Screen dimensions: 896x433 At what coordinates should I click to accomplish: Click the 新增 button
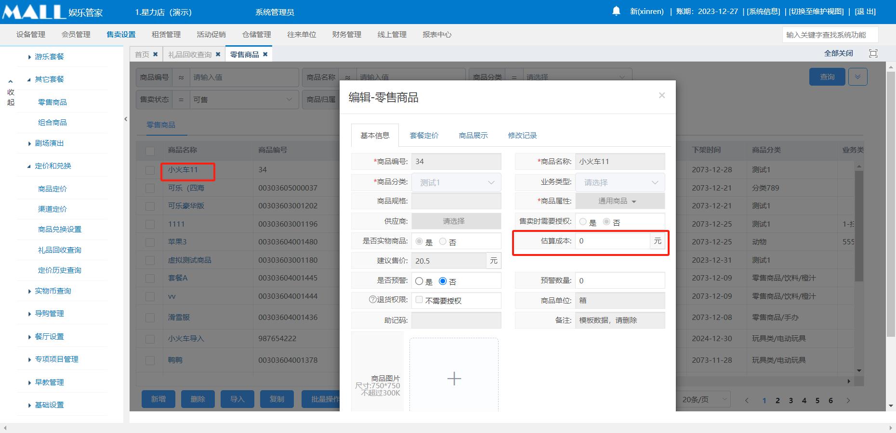click(x=158, y=399)
